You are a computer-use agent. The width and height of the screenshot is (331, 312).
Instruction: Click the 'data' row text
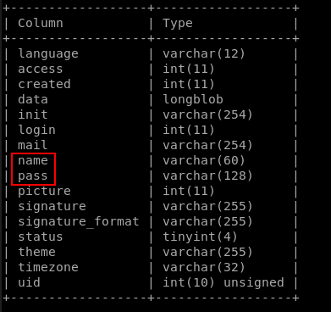[33, 99]
